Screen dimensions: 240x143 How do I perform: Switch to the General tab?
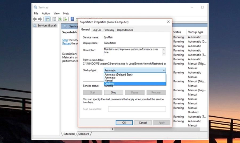(86, 30)
